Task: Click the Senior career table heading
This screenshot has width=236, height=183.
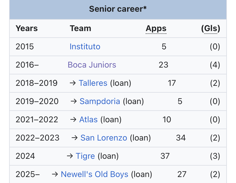Action: coord(118,9)
